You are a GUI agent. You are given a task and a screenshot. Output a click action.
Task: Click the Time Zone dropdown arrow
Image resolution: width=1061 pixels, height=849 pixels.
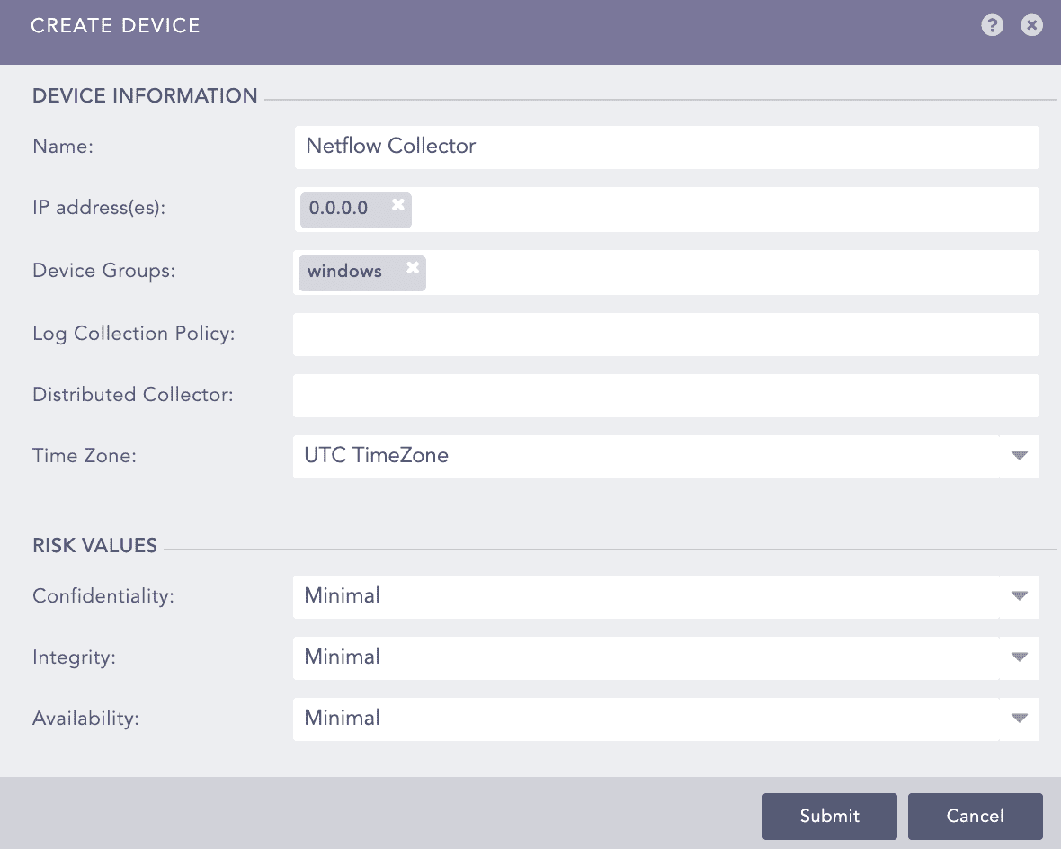(1019, 456)
